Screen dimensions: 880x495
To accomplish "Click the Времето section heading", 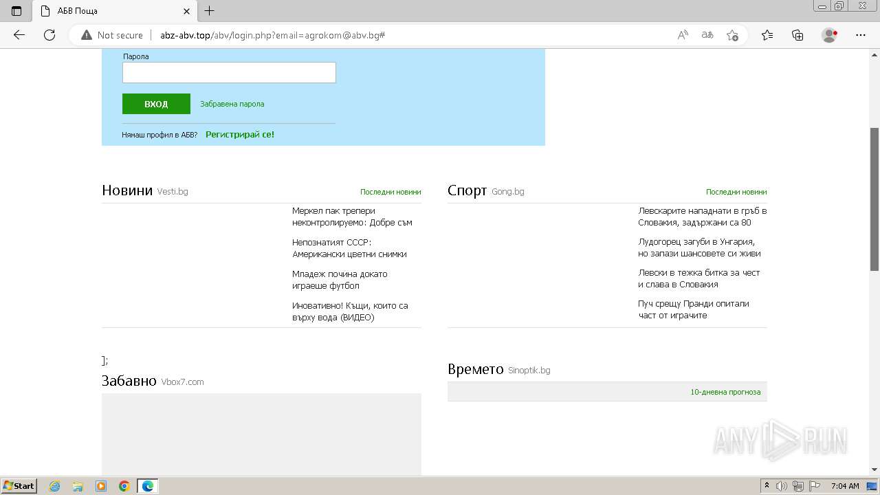I will click(476, 369).
